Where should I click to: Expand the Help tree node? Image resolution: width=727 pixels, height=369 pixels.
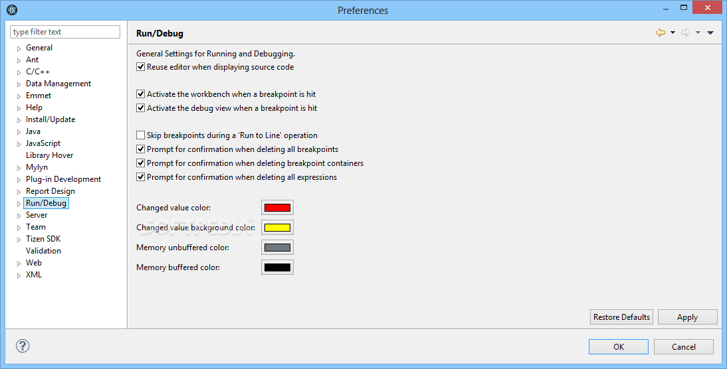tap(19, 108)
